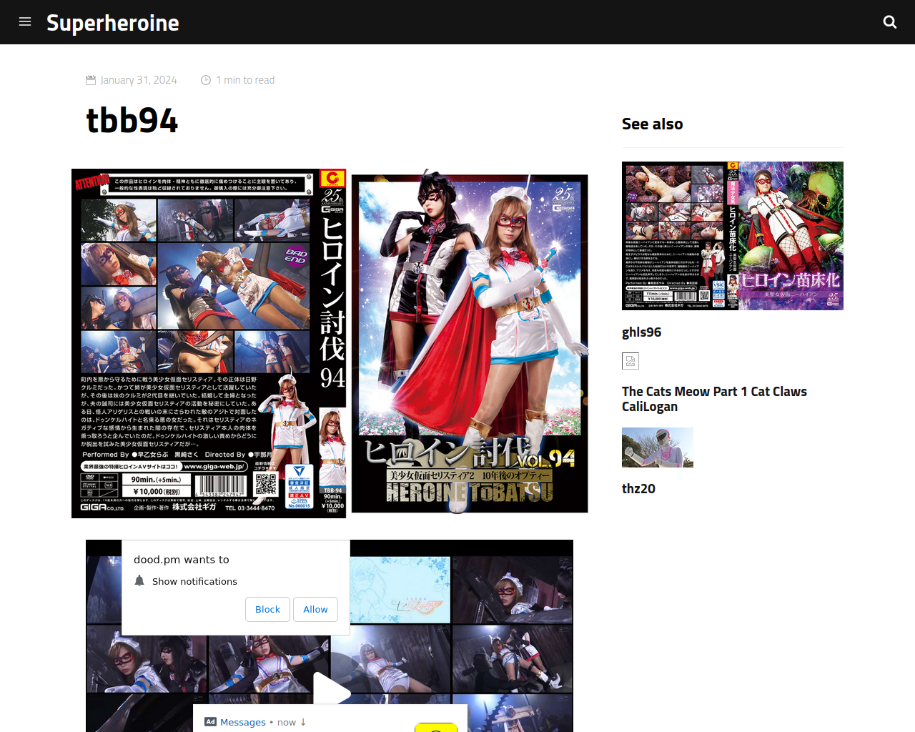The height and width of the screenshot is (732, 915).
Task: Block dood.pm notifications
Action: pos(268,609)
